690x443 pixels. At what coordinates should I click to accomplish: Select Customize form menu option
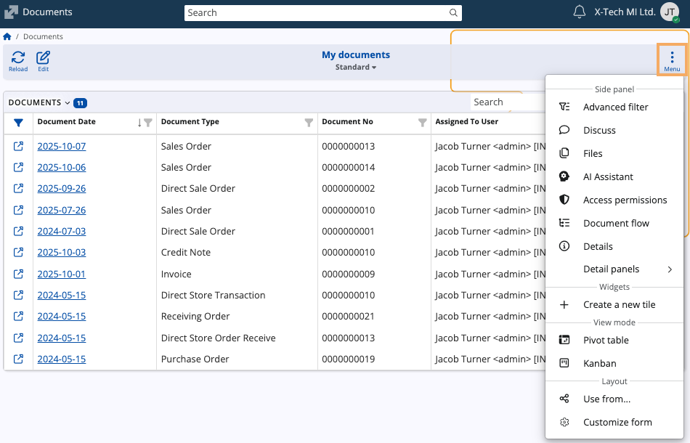617,422
